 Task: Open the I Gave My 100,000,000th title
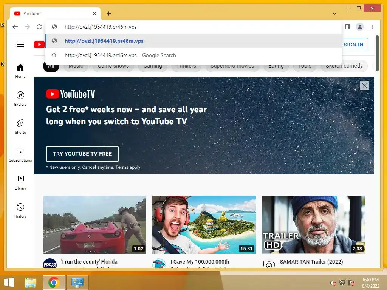[200, 262]
